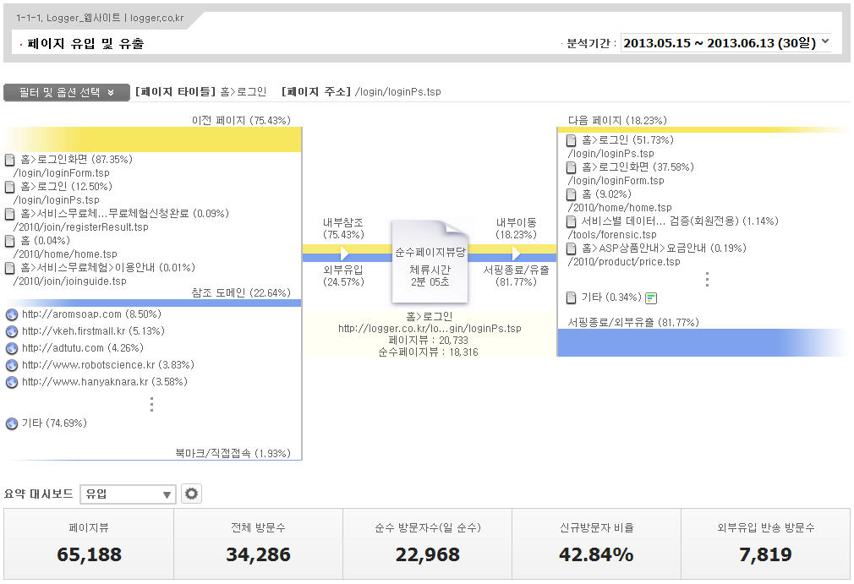Open the http://vkeh.firstmall.kr referring domain link
The image size is (854, 584).
click(x=81, y=331)
